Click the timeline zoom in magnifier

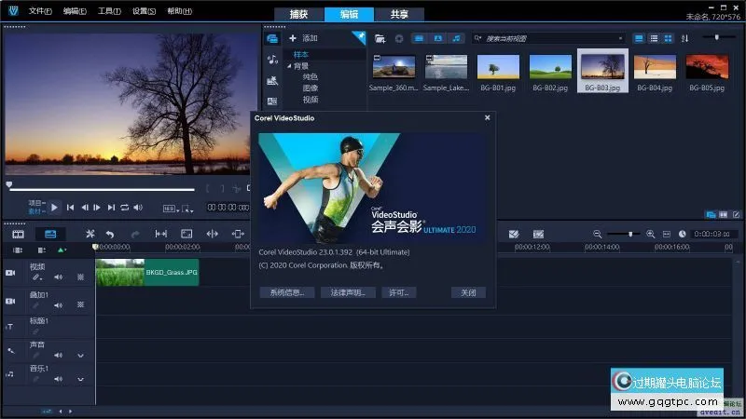649,234
